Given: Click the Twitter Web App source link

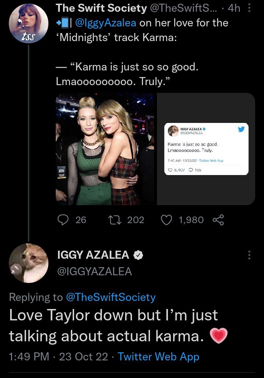Looking at the screenshot, I should click(x=158, y=356).
